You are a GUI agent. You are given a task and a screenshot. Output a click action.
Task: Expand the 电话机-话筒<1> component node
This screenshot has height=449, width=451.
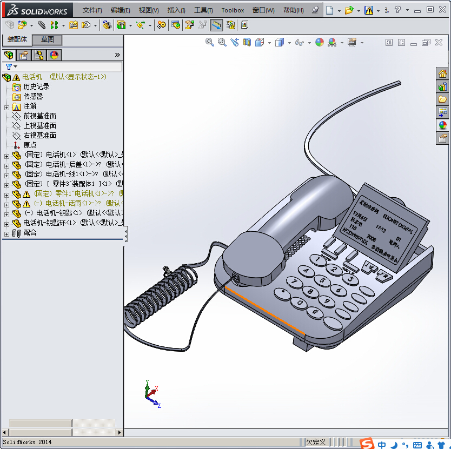pyautogui.click(x=6, y=205)
